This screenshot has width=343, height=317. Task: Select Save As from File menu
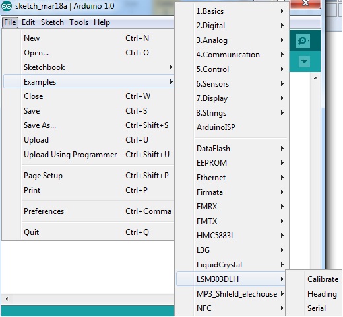click(x=88, y=125)
